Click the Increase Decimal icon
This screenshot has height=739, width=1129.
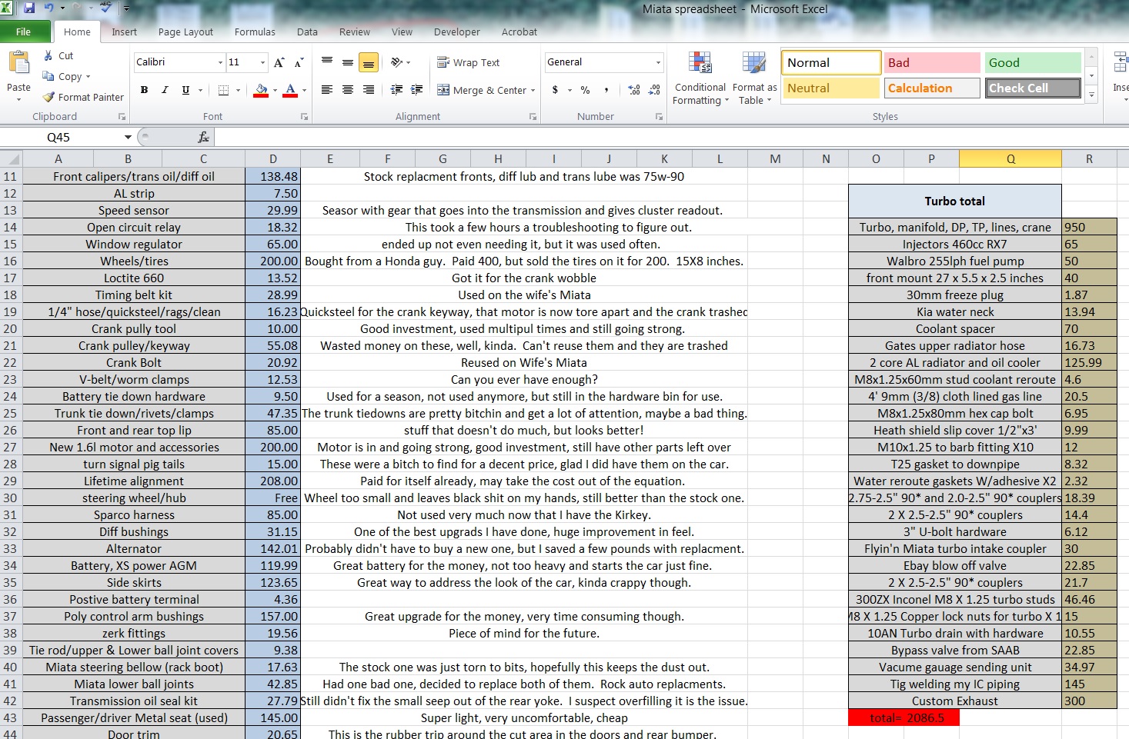634,90
